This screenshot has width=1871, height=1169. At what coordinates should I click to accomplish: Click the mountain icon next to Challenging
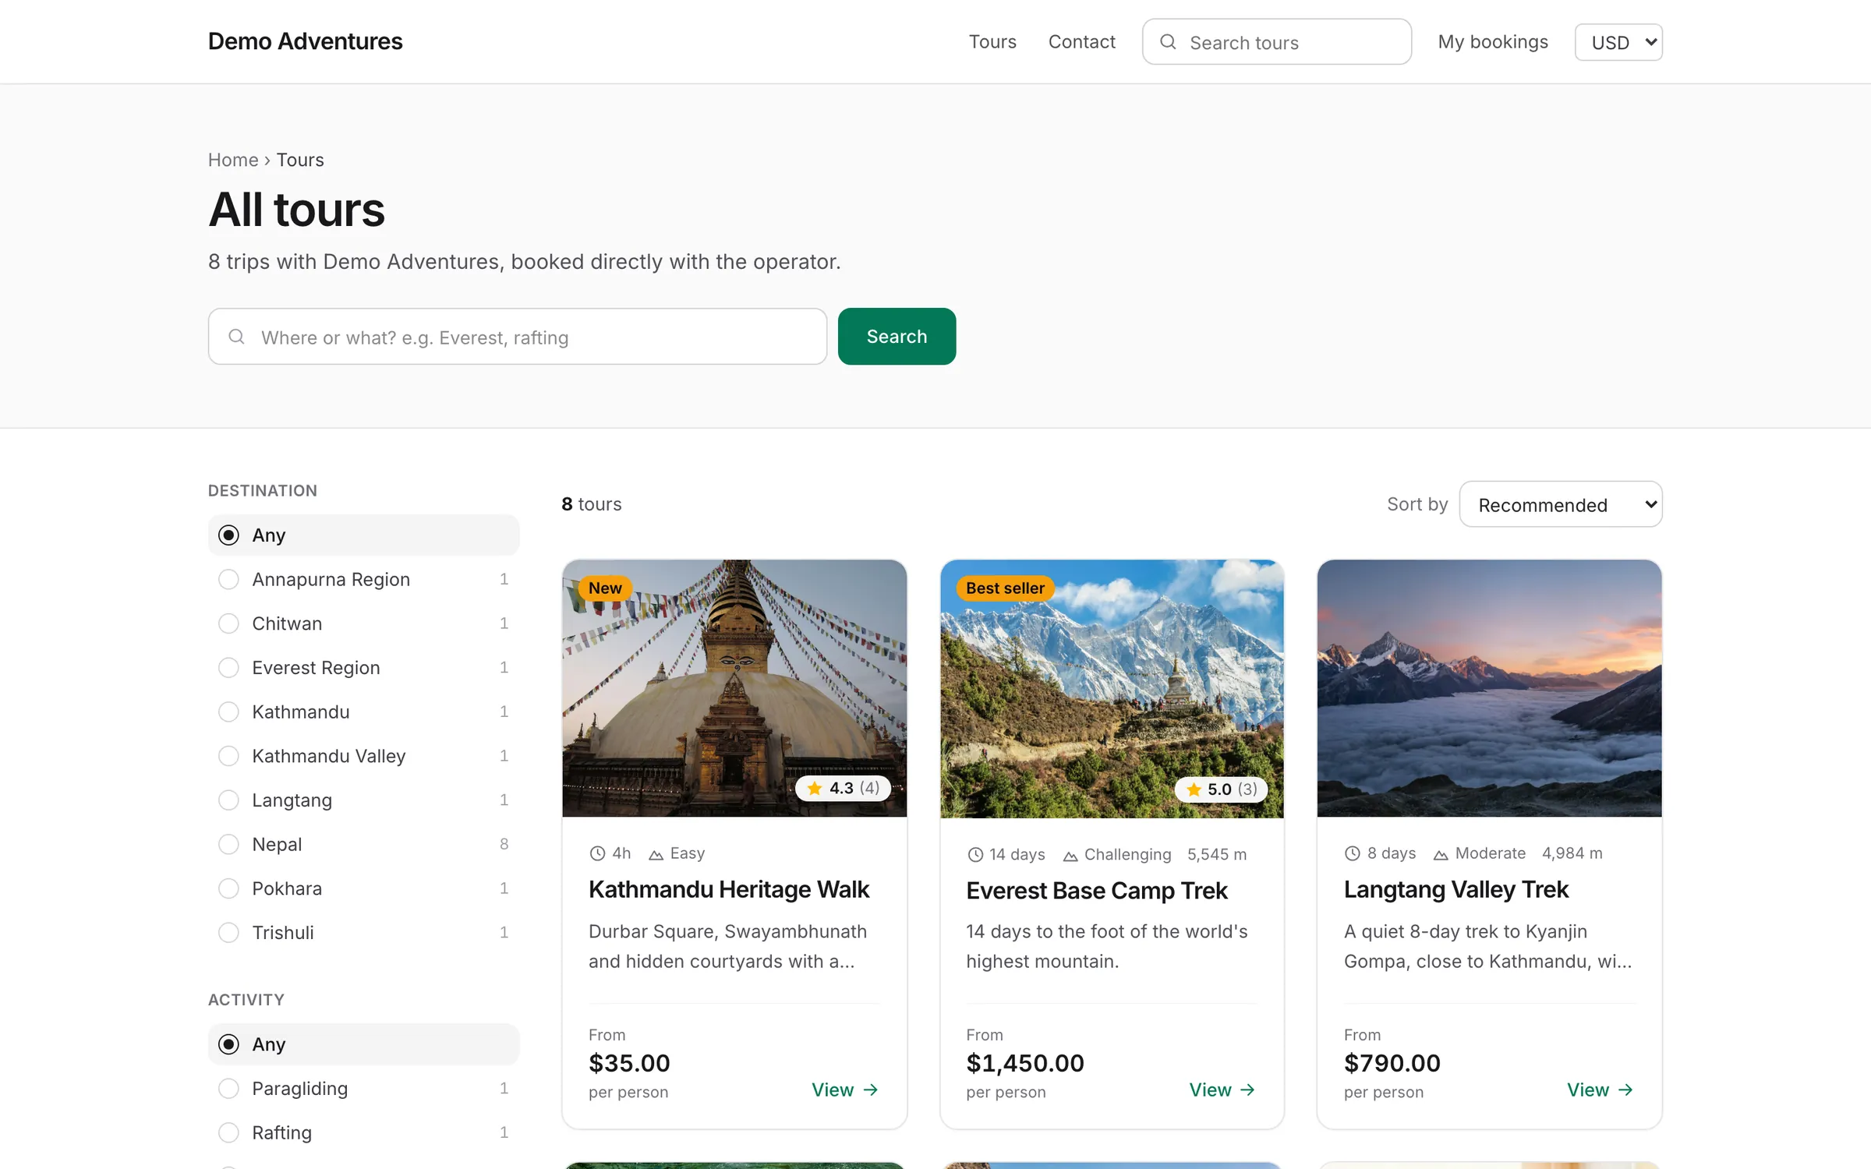tap(1070, 856)
